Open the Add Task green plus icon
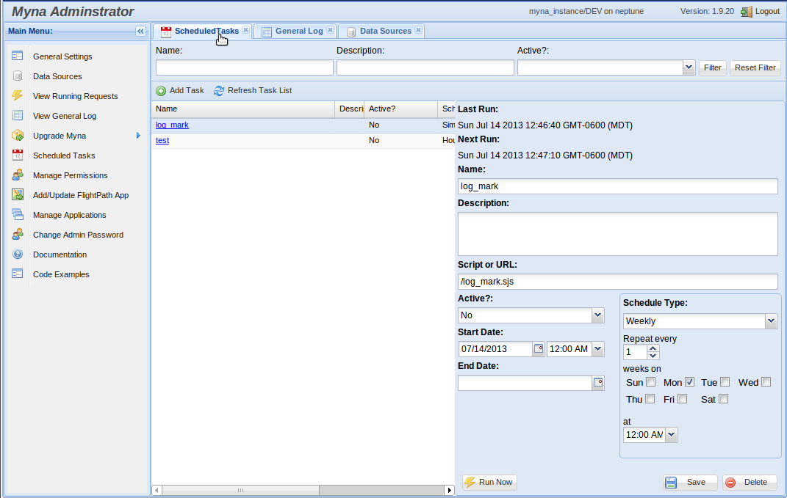The width and height of the screenshot is (787, 498). [x=161, y=91]
